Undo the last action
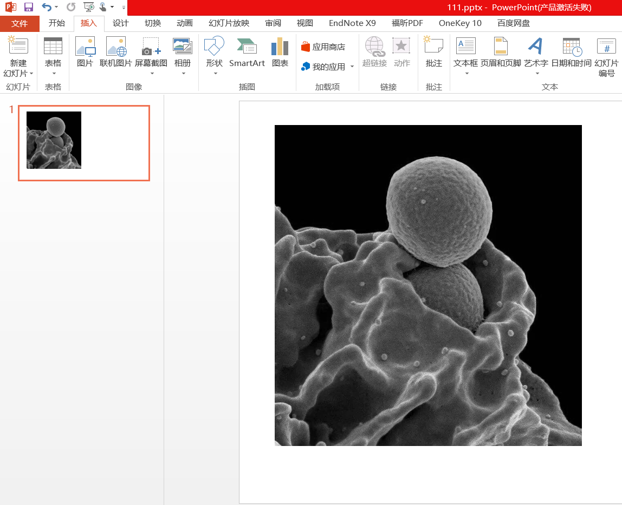The image size is (622, 505). [47, 7]
